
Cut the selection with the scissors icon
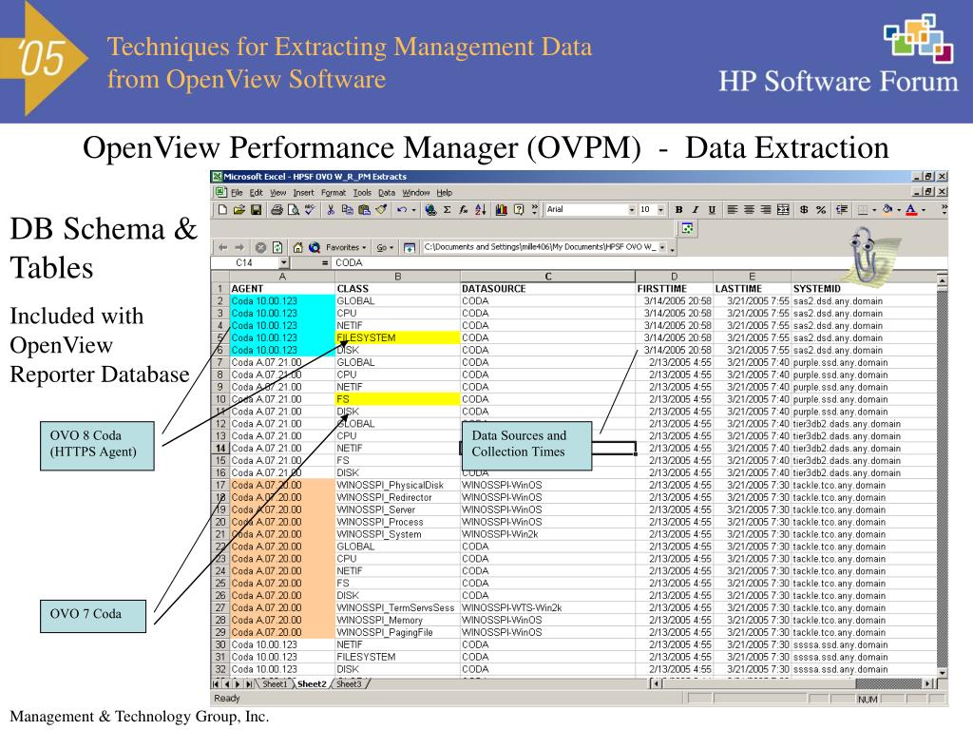(331, 210)
